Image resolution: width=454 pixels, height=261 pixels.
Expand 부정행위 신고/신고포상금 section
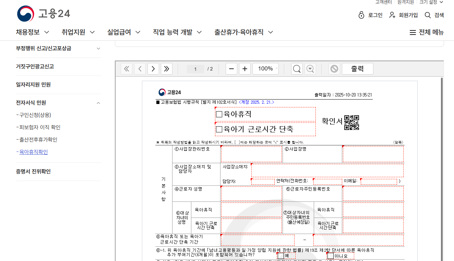(58, 49)
